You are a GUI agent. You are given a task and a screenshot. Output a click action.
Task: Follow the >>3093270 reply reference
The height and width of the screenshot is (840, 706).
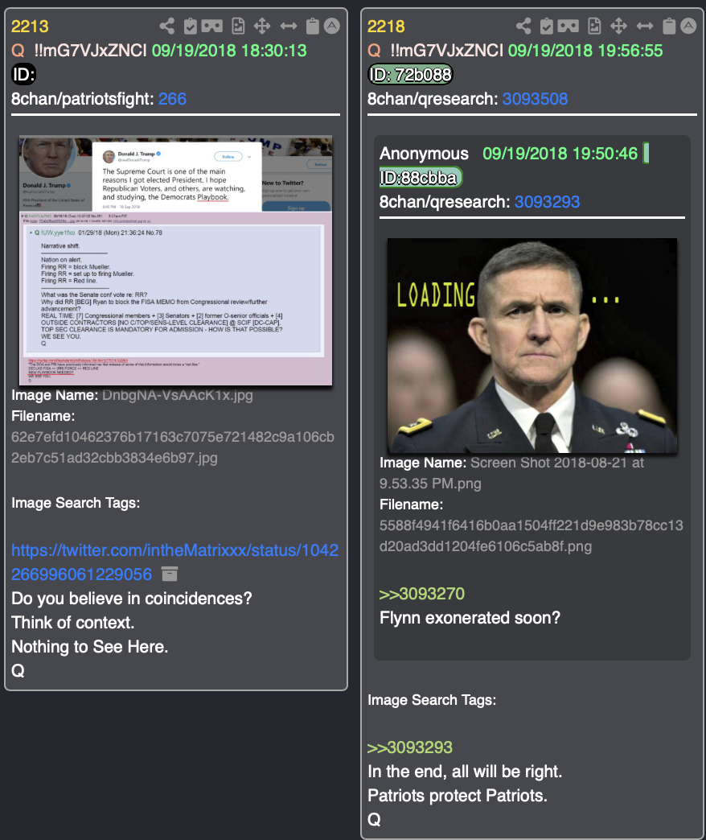tap(422, 594)
